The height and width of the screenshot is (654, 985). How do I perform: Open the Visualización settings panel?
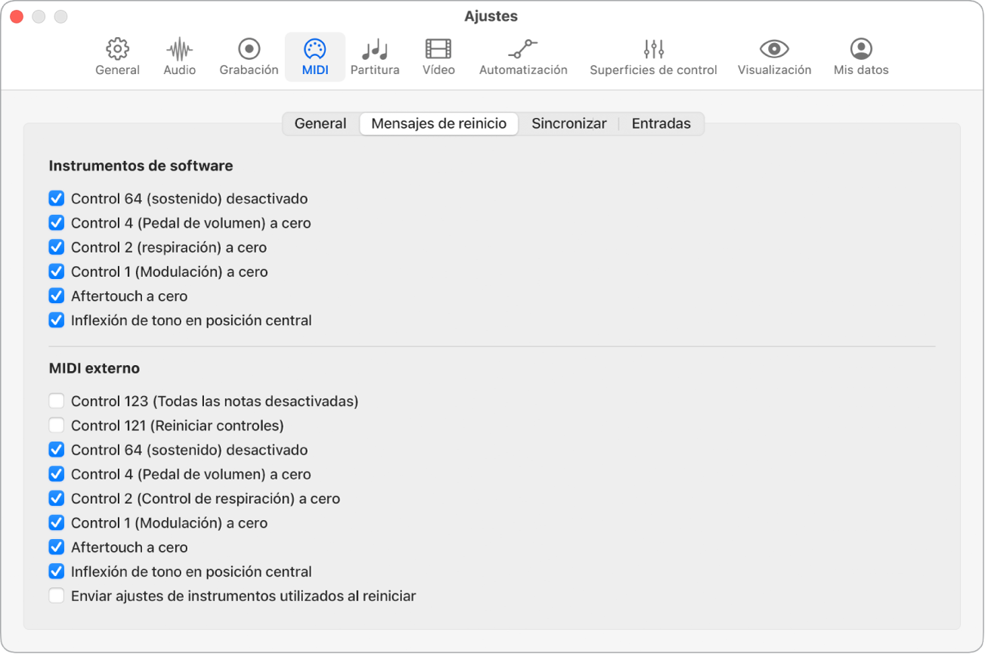click(x=773, y=55)
